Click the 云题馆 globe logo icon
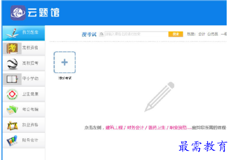 tap(18, 13)
